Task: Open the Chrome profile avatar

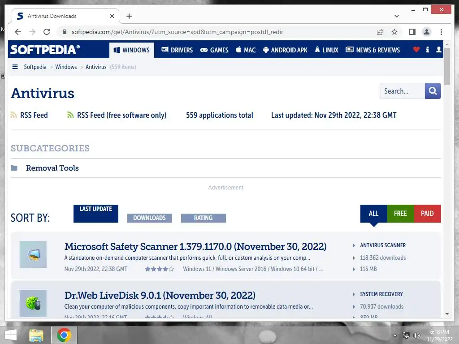Action: coord(427,32)
